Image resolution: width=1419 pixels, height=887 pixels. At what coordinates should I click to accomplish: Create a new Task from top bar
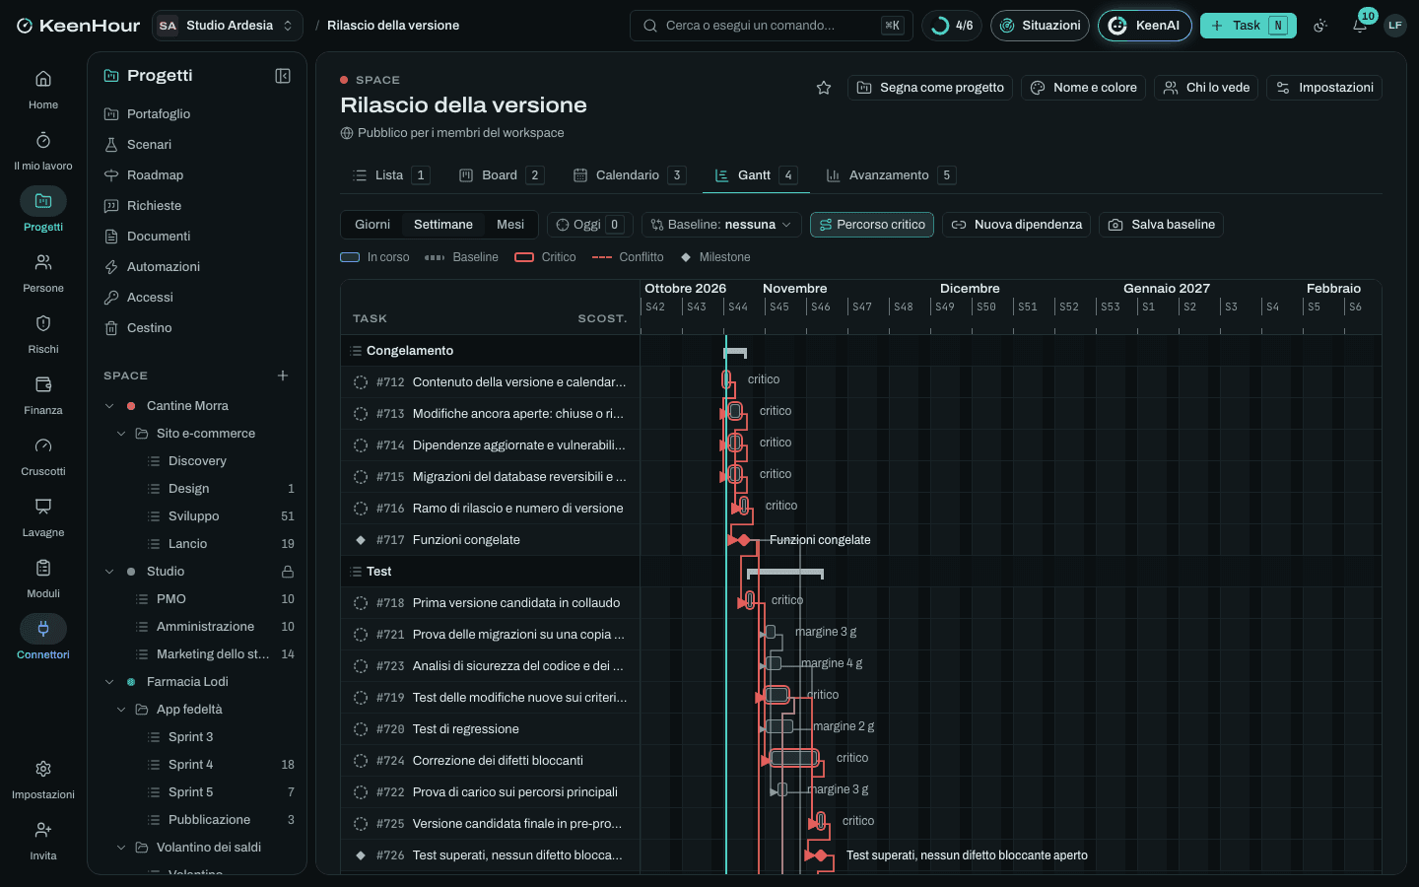1248,26
